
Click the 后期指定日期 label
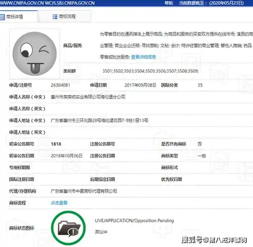coord(103,179)
